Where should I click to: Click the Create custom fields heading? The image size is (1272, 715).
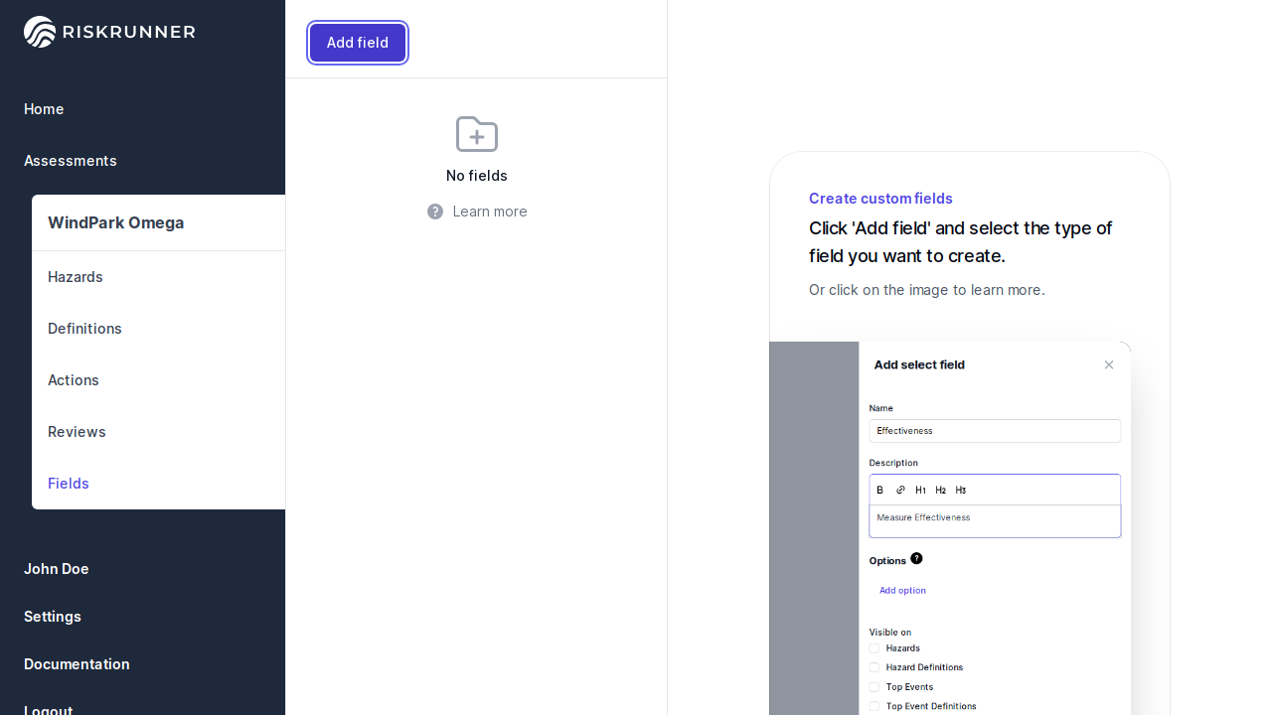[880, 199]
